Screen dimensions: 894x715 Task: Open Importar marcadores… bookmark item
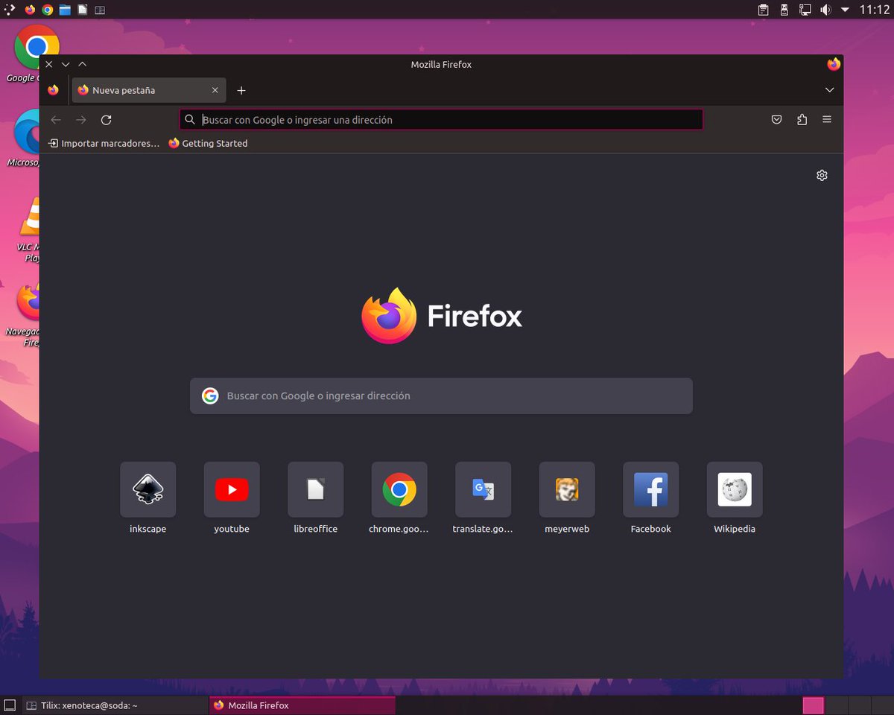coord(104,143)
